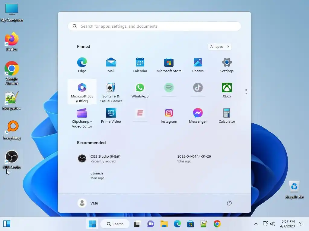Open Settings from the pinned apps
The width and height of the screenshot is (309, 231).
pos(227,65)
